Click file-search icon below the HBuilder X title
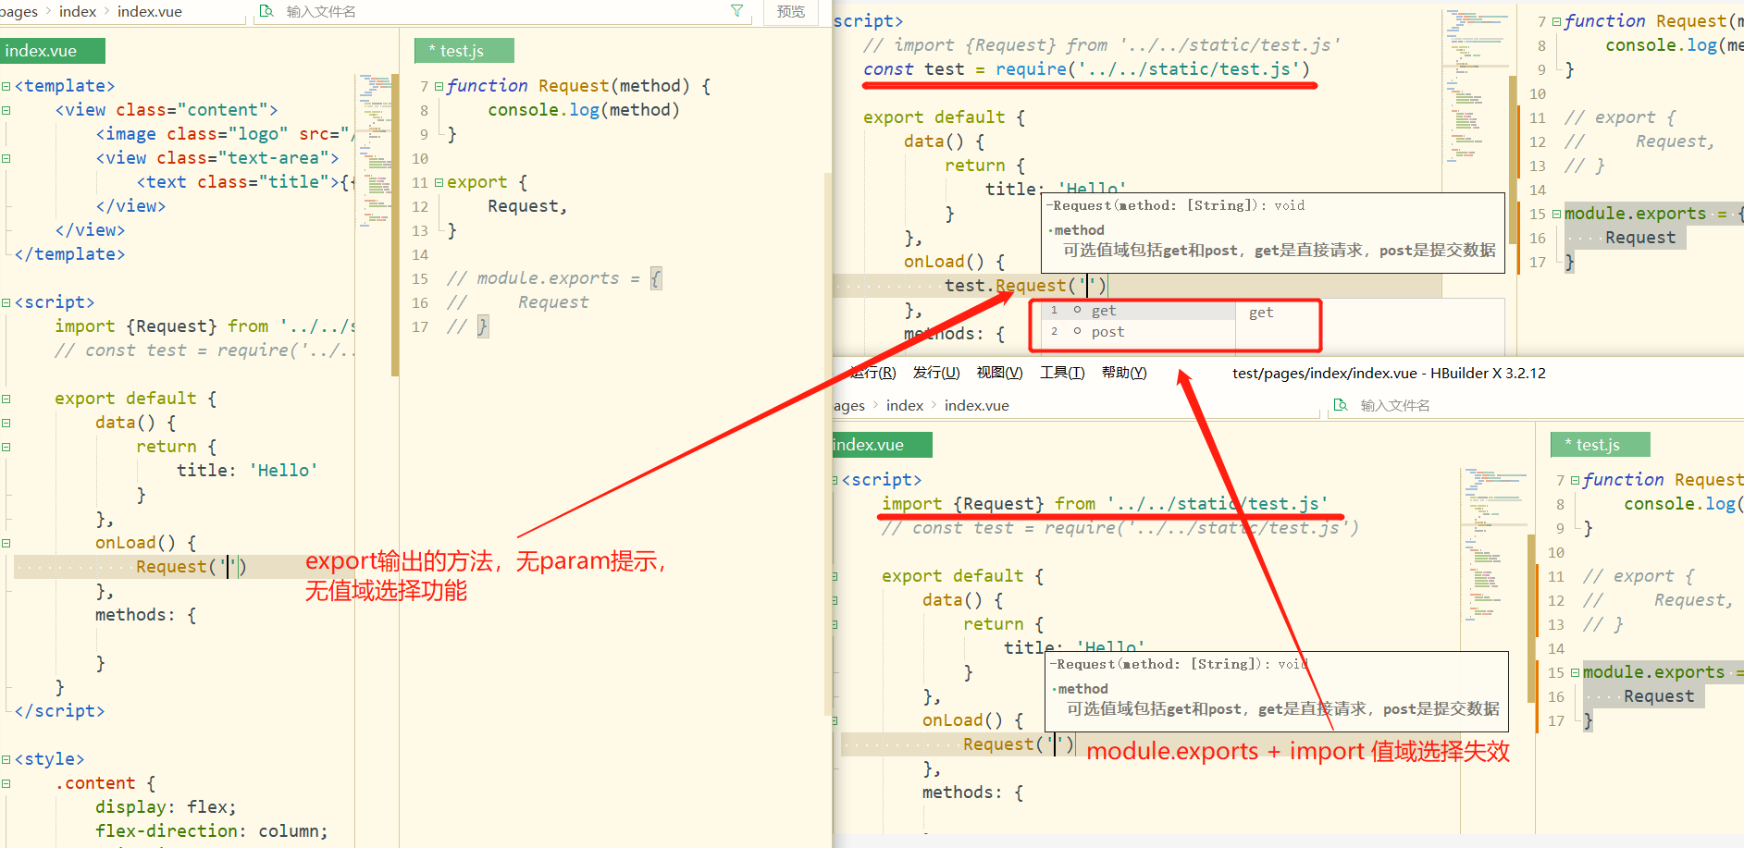 click(1340, 405)
